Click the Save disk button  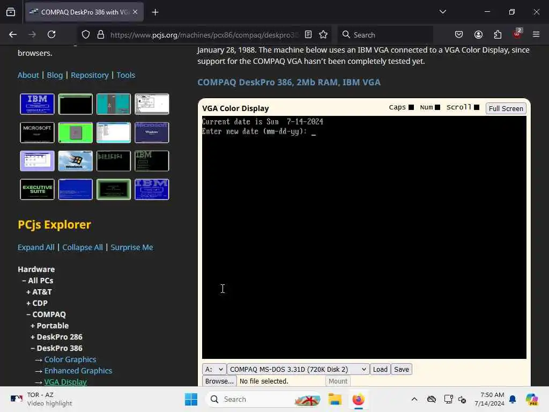click(x=401, y=369)
